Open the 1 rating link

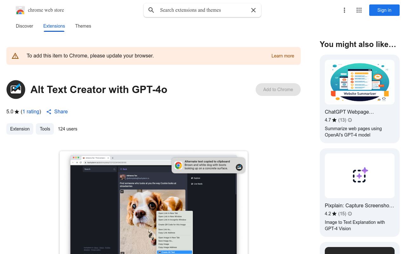point(31,111)
